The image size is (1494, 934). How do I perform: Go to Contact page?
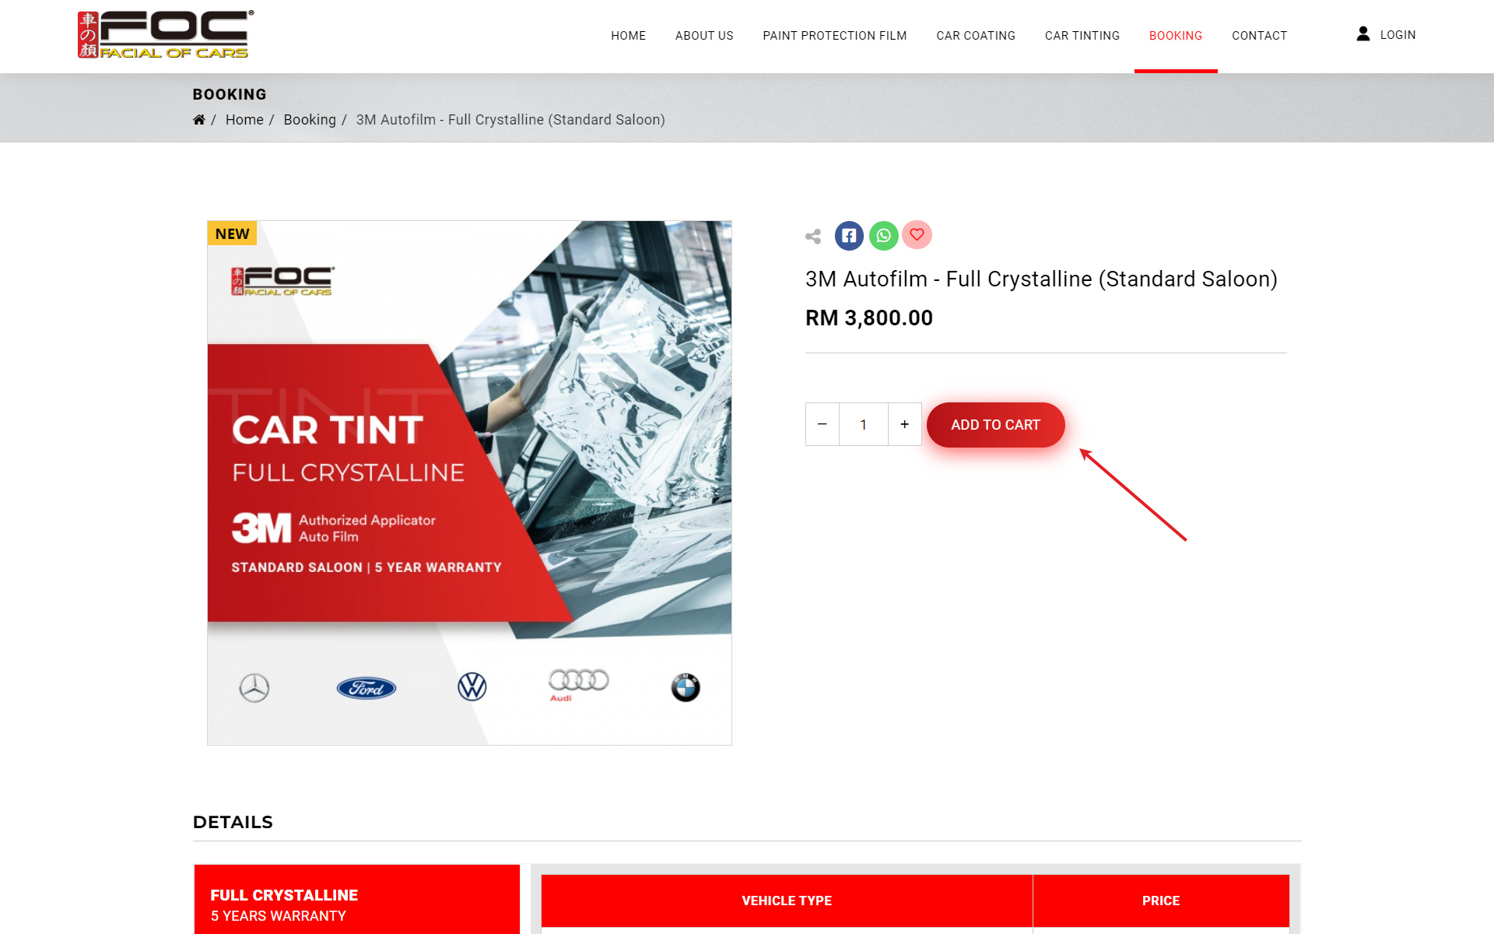1259,36
